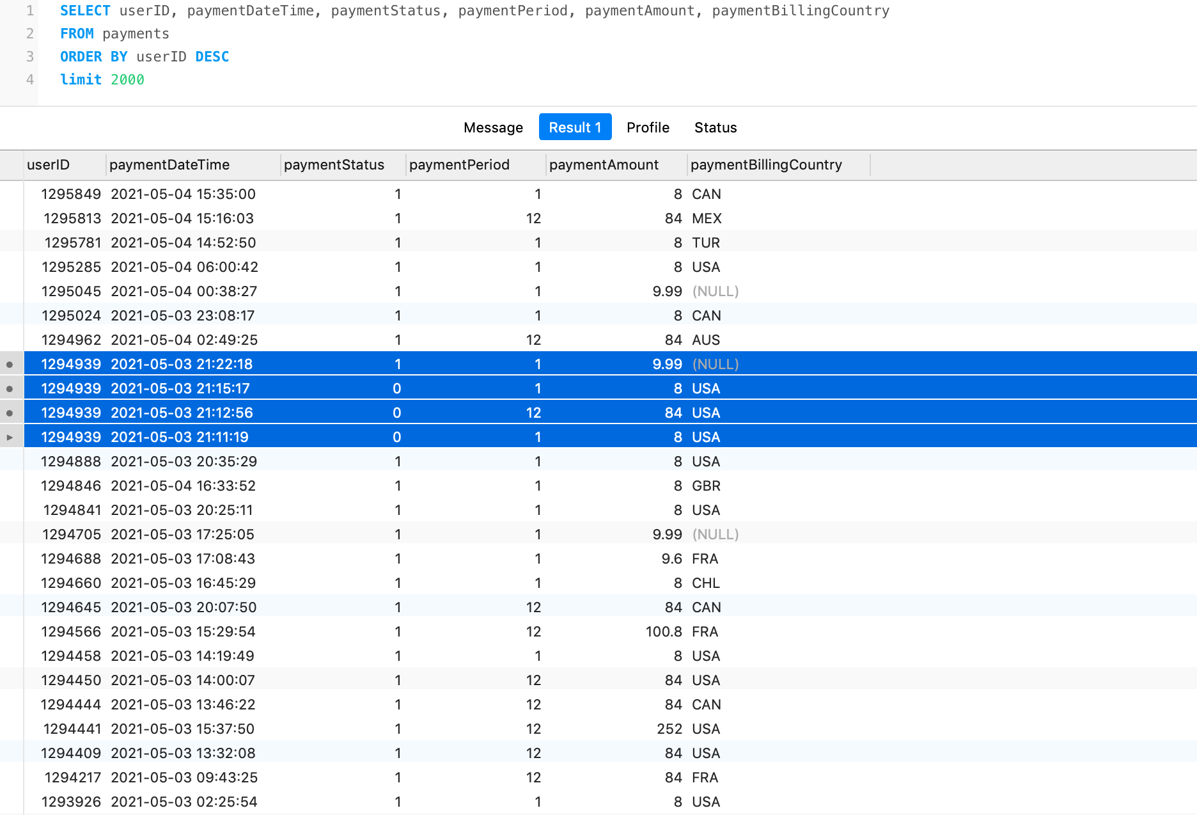Image resolution: width=1197 pixels, height=815 pixels.
Task: Click date cell 2021-05-03 21:12:56
Action: point(182,413)
